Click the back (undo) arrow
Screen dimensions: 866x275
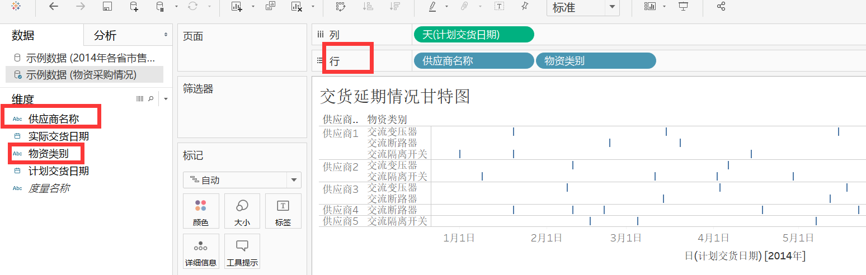point(54,7)
